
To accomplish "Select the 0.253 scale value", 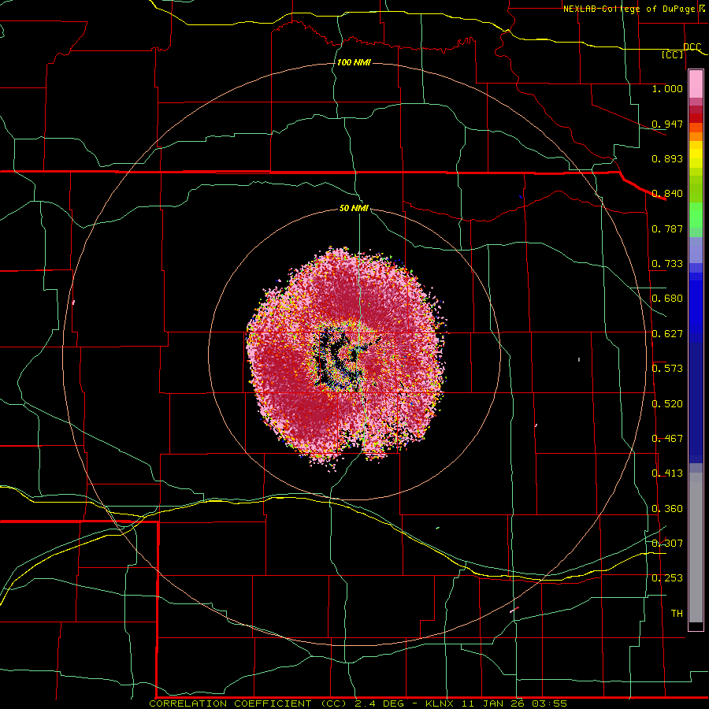I will (x=667, y=578).
